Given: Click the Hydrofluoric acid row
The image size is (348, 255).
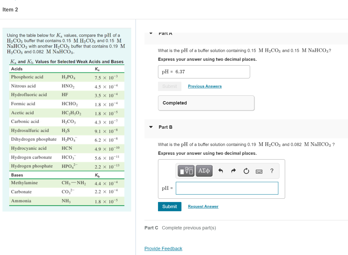Looking at the screenshot, I should coord(67,95).
